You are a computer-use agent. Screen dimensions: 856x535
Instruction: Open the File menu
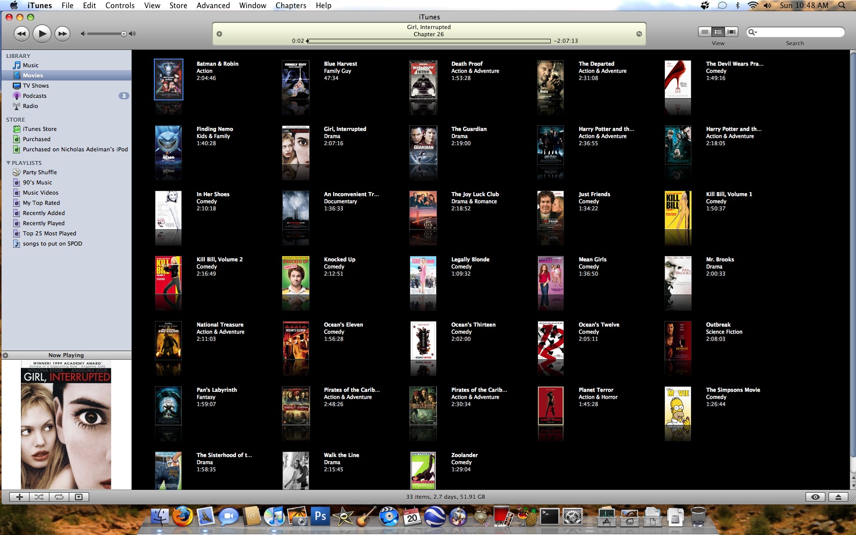pos(67,6)
